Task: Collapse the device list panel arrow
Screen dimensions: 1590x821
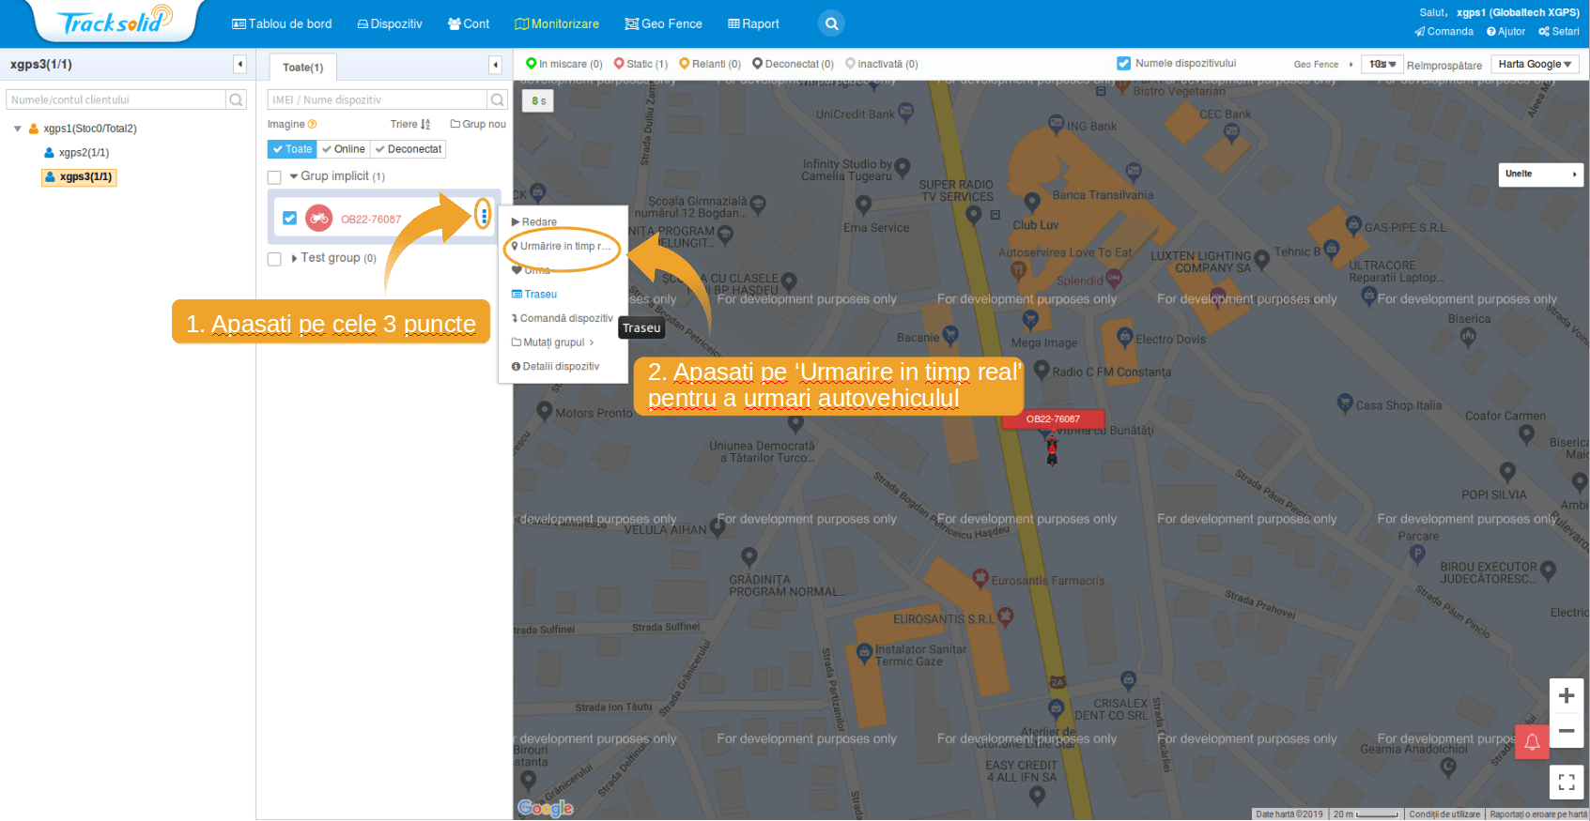Action: click(495, 65)
